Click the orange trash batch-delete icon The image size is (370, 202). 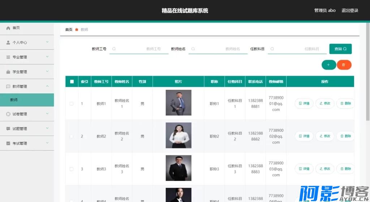coord(344,65)
